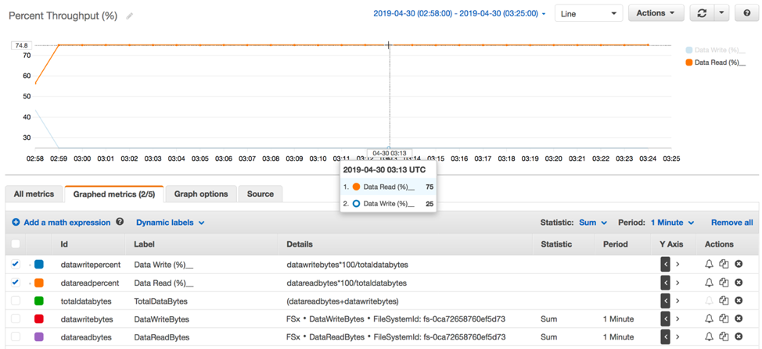Viewport: 762px width, 349px height.
Task: Set datareadbytes to right Y axis
Action: point(677,337)
